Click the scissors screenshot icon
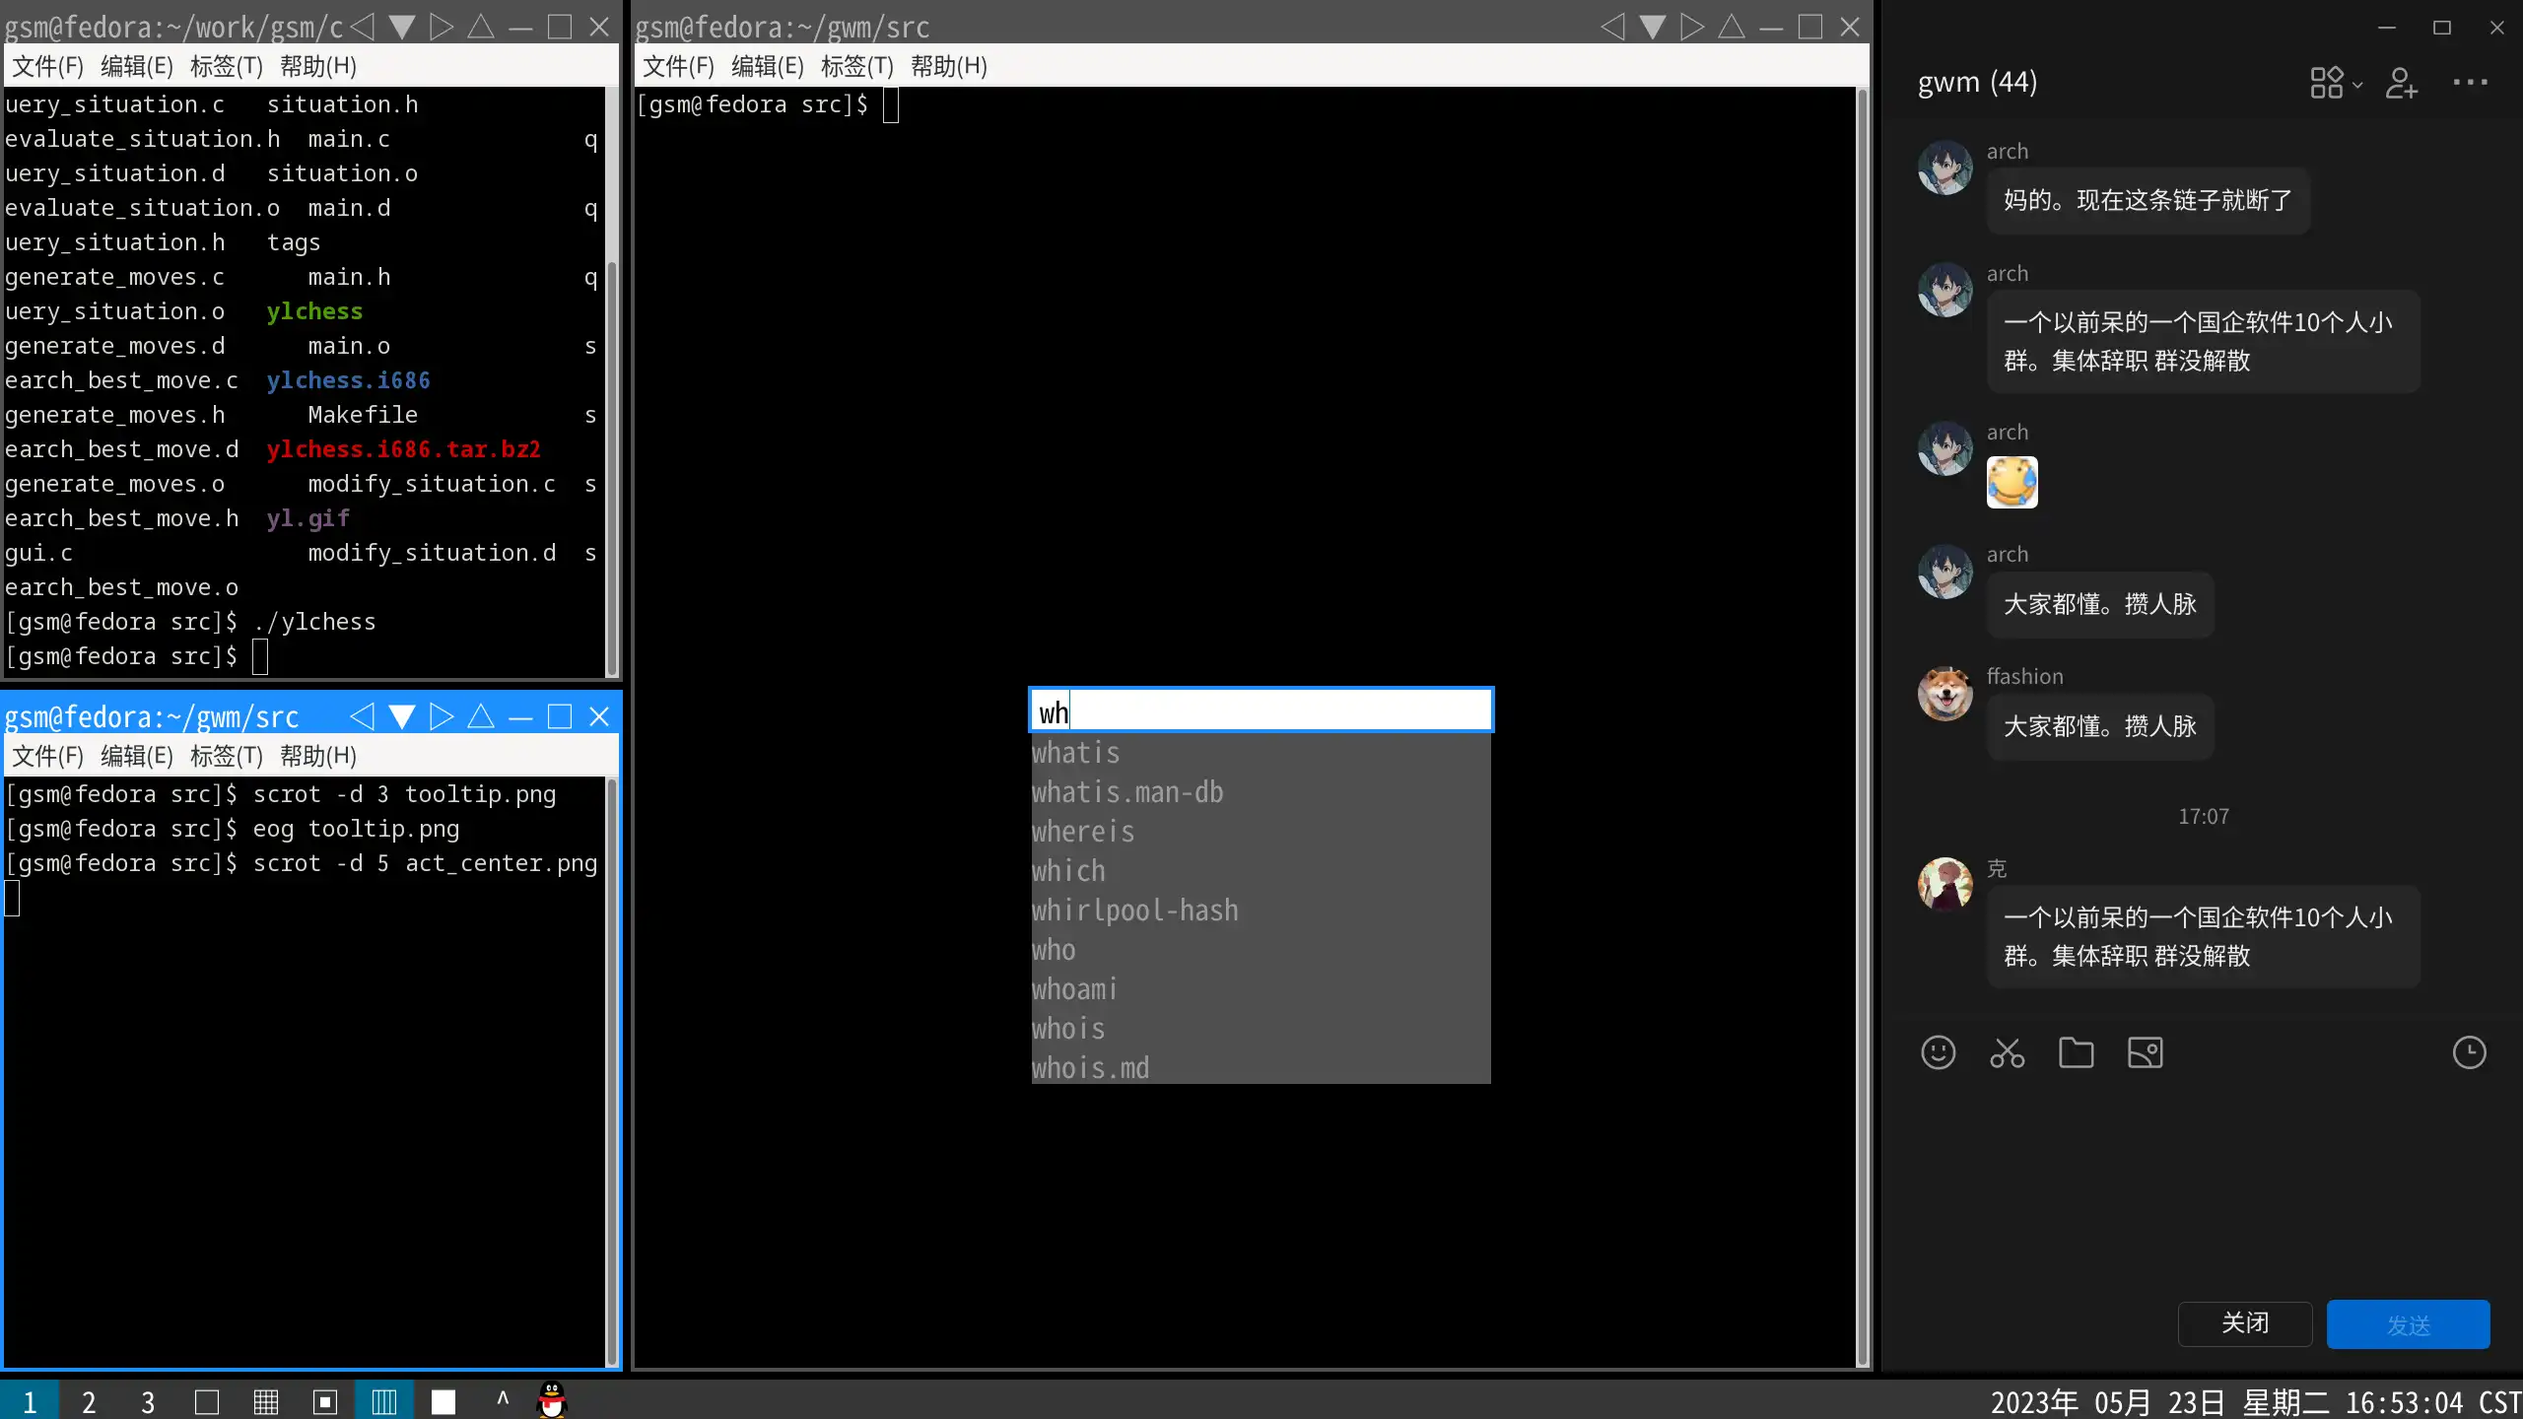 click(x=2007, y=1052)
